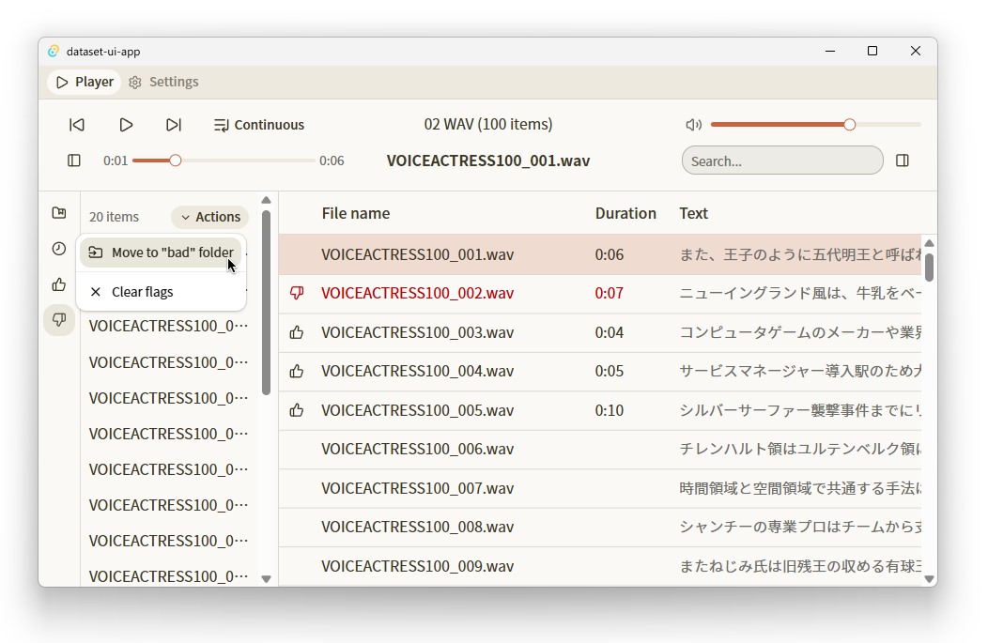Viewport: 988px width, 643px height.
Task: Select file VOICEACTRESS100_009.wav in table
Action: 417,566
